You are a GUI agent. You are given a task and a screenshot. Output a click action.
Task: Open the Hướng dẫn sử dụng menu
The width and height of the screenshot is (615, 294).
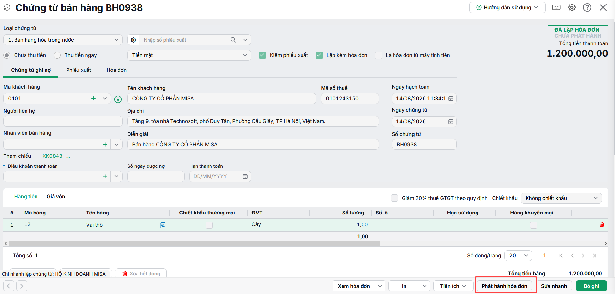(x=507, y=7)
